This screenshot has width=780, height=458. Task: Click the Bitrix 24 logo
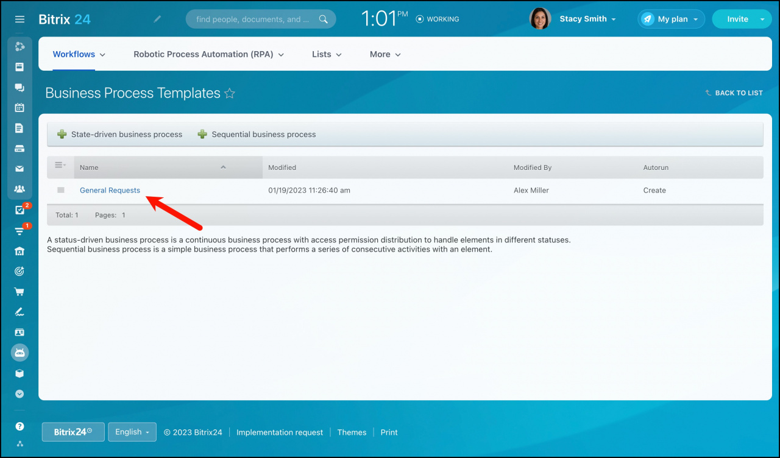tap(65, 19)
